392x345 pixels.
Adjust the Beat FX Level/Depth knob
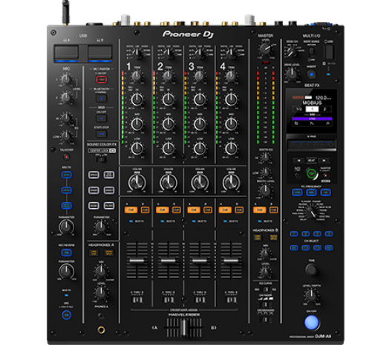point(311,295)
